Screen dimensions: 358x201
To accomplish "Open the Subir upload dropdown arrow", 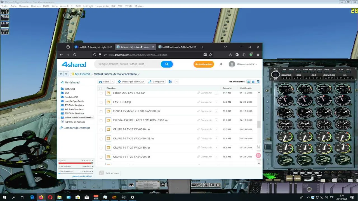I will click(112, 82).
